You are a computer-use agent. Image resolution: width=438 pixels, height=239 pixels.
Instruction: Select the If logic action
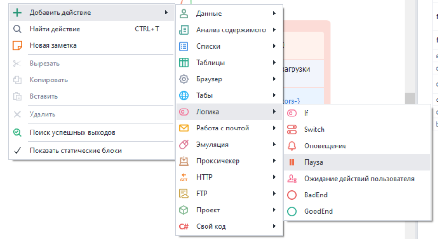(306, 113)
